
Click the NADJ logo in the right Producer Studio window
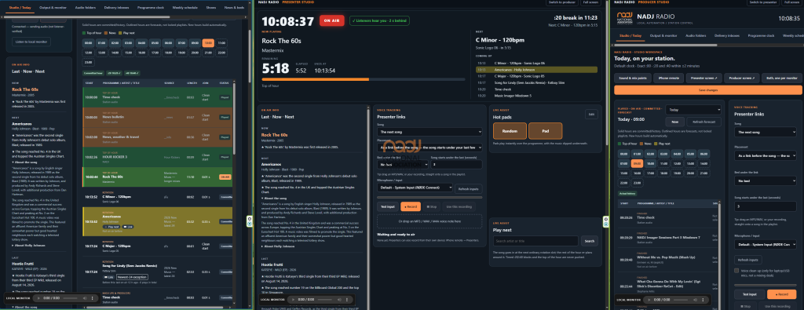[x=625, y=18]
